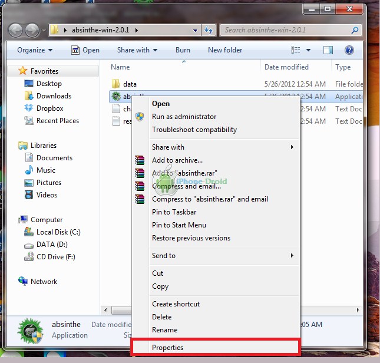Click the Change your view icon
This screenshot has height=363, width=380.
click(295, 50)
